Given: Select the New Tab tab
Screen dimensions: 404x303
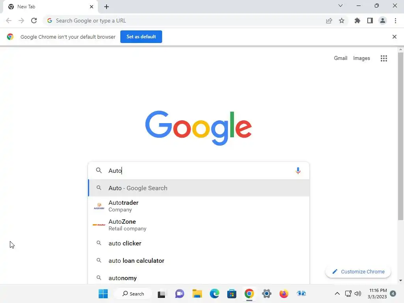Looking at the screenshot, I should point(50,7).
